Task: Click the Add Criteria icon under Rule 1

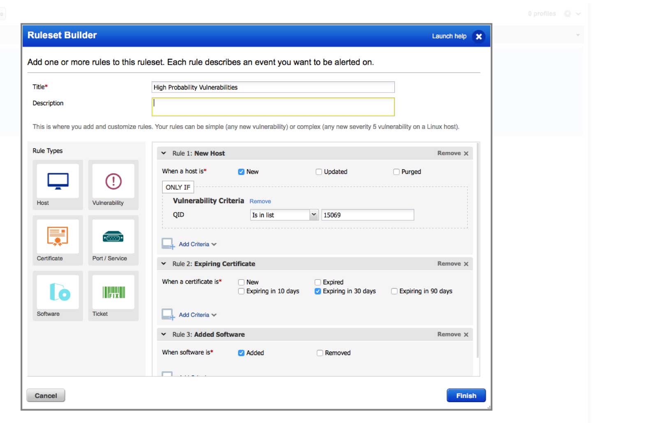Action: (x=167, y=244)
